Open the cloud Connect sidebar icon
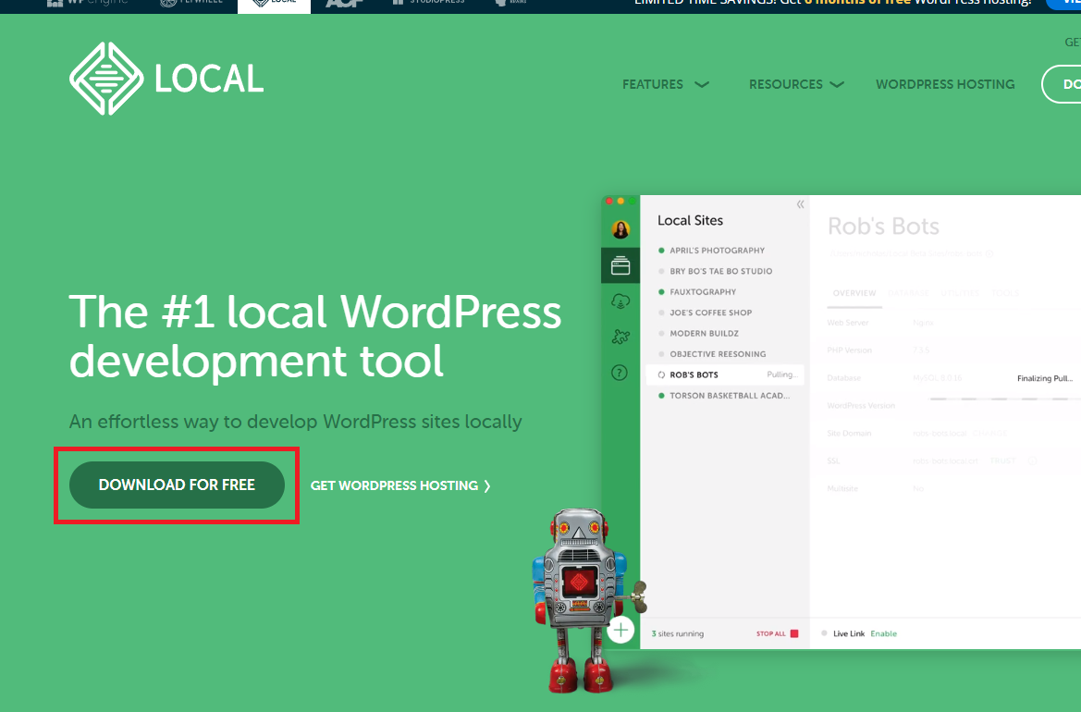This screenshot has width=1081, height=712. coord(620,301)
